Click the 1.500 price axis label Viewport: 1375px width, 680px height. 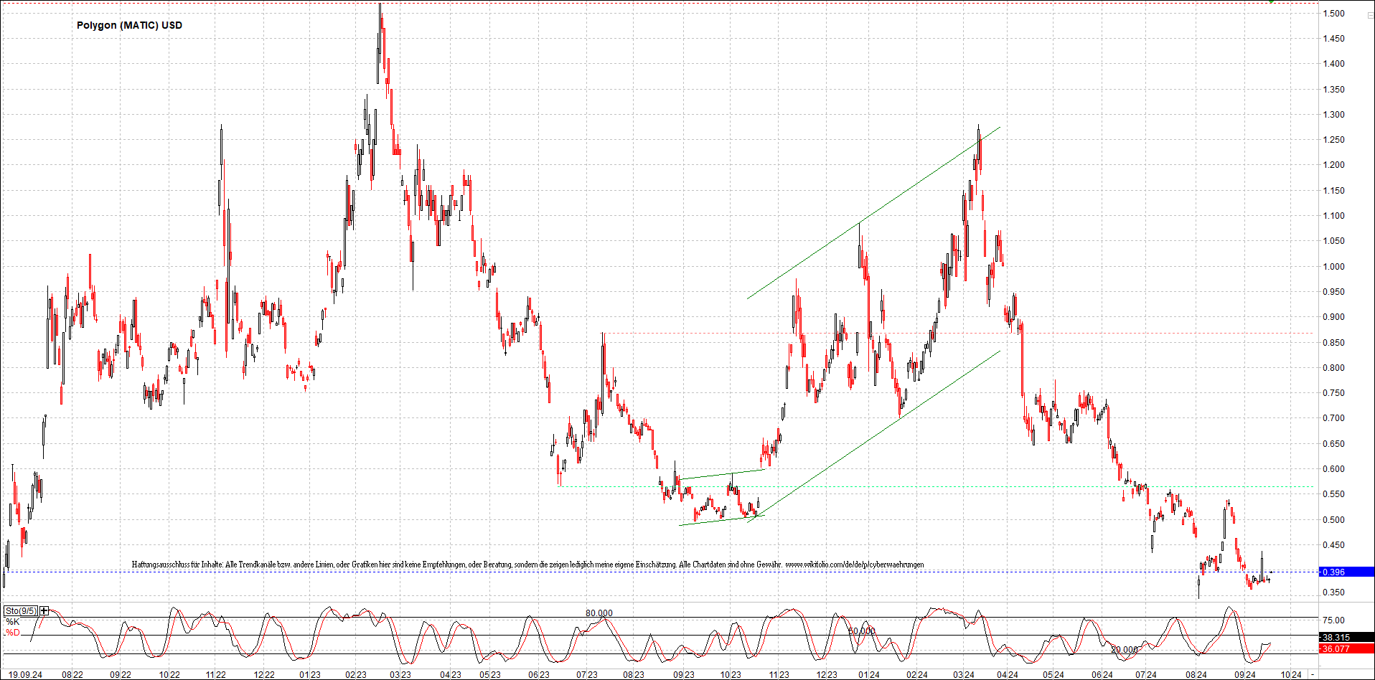coord(1334,14)
